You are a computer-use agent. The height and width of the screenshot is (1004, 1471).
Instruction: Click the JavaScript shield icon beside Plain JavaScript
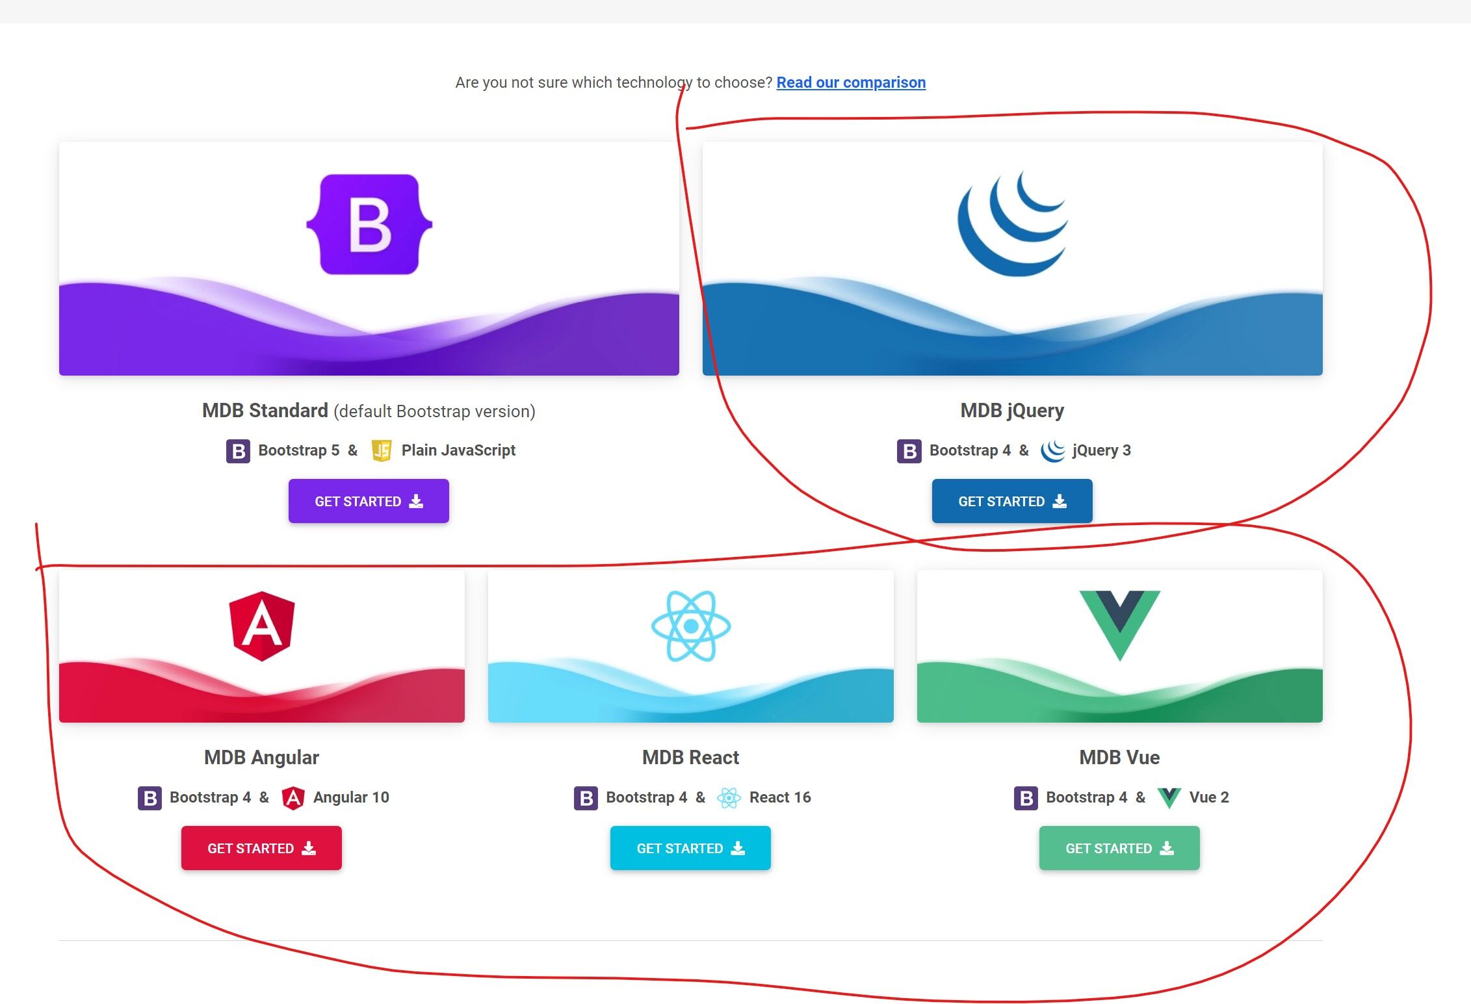382,450
